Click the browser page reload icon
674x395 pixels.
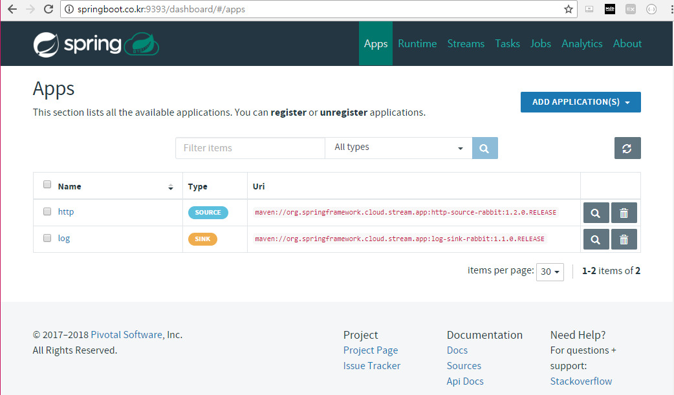49,9
